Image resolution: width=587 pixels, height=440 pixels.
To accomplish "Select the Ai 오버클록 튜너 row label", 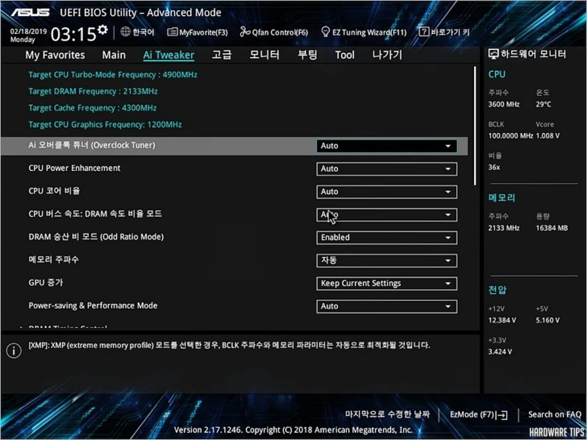I will [92, 145].
